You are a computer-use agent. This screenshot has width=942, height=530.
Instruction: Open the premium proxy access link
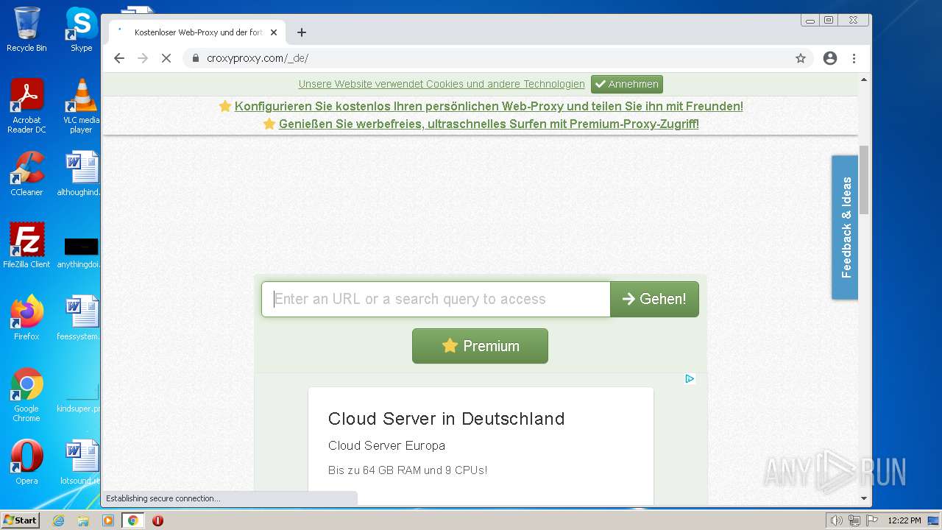click(489, 124)
